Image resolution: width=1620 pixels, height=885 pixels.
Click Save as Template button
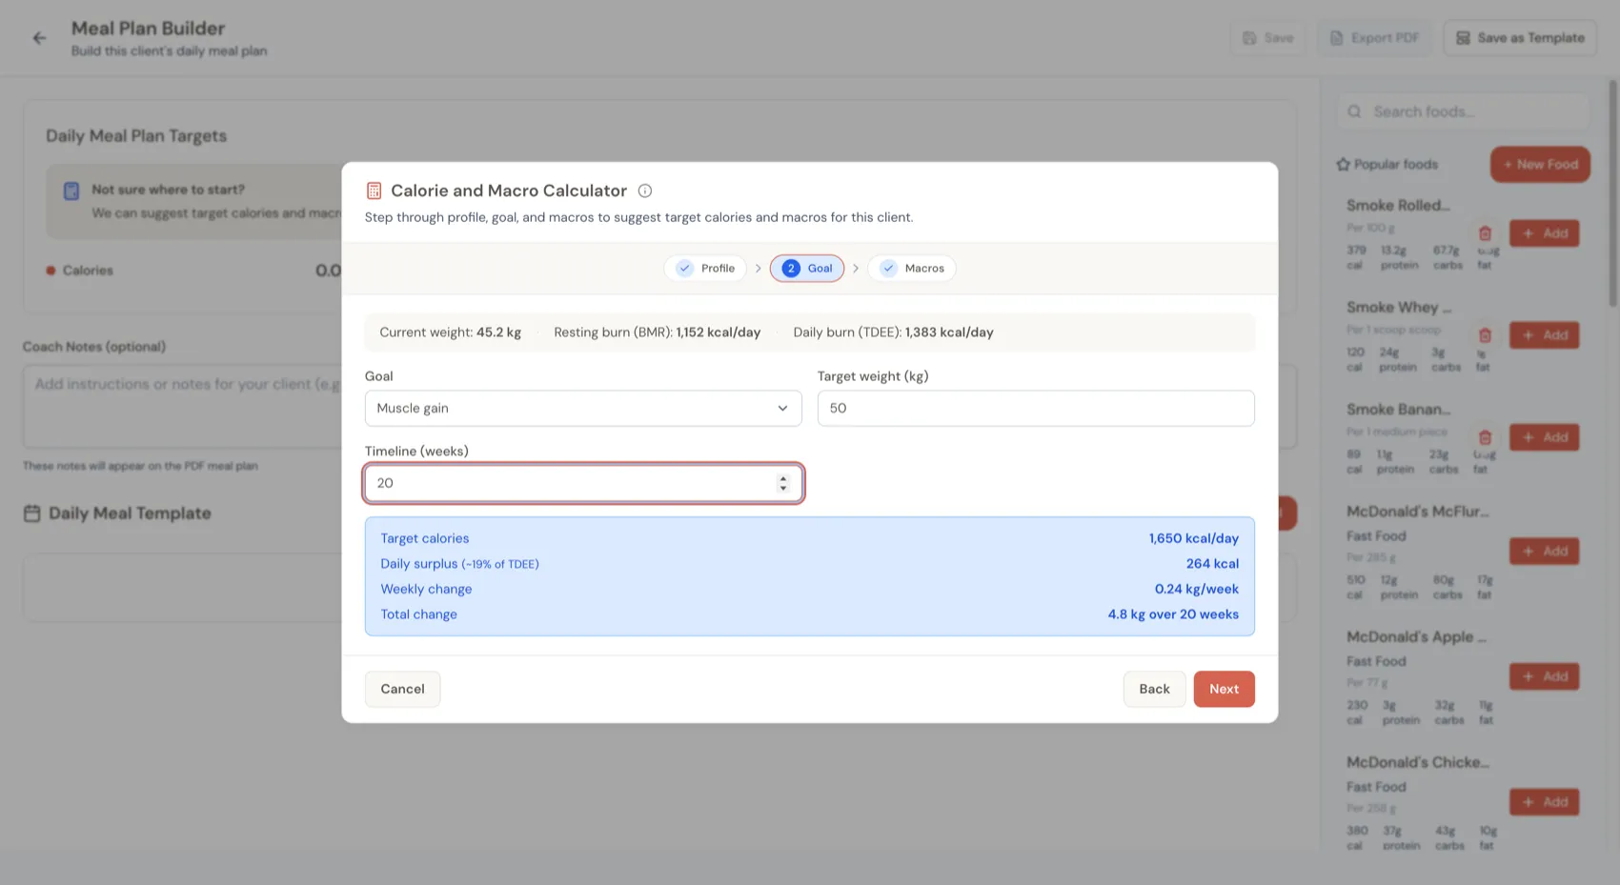pos(1520,38)
